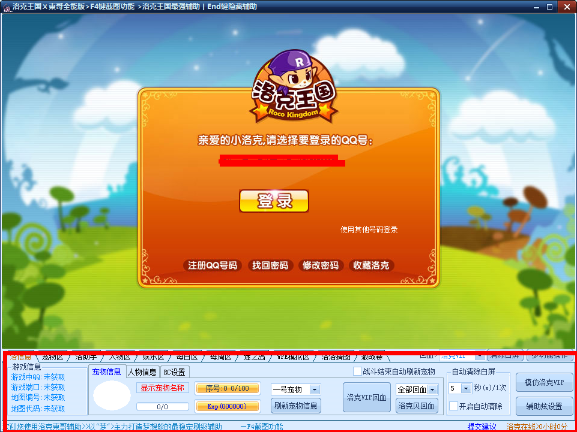577x432 pixels.
Task: Open the WPE模拟区 tab
Action: (x=293, y=357)
